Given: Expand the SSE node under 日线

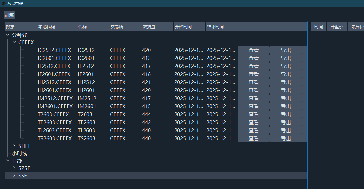Looking at the screenshot, I should pos(14,176).
